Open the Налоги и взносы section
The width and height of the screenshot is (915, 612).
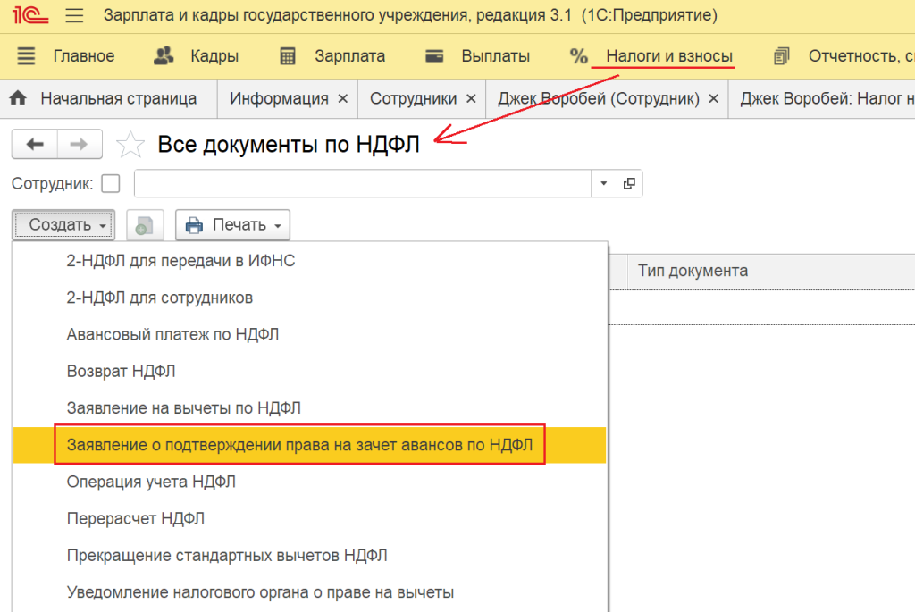click(668, 56)
